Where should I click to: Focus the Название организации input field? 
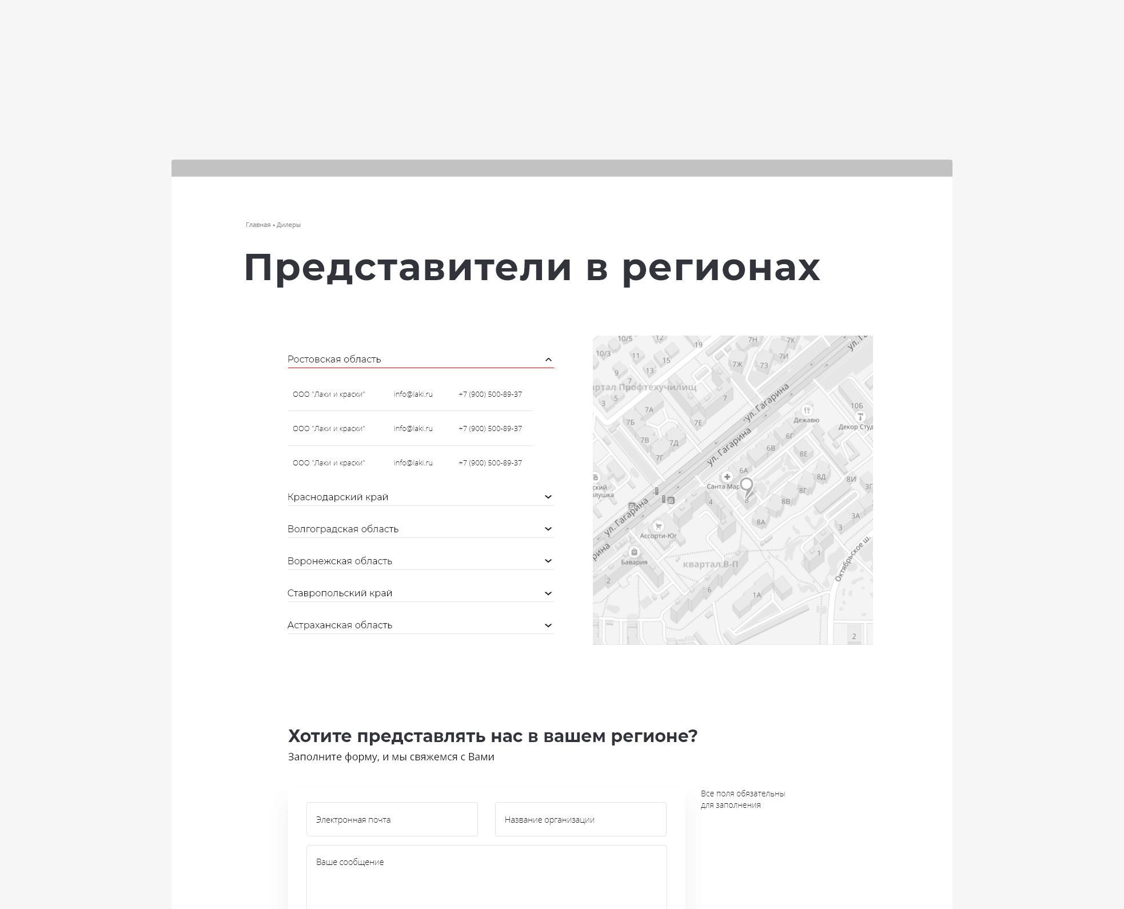(581, 819)
